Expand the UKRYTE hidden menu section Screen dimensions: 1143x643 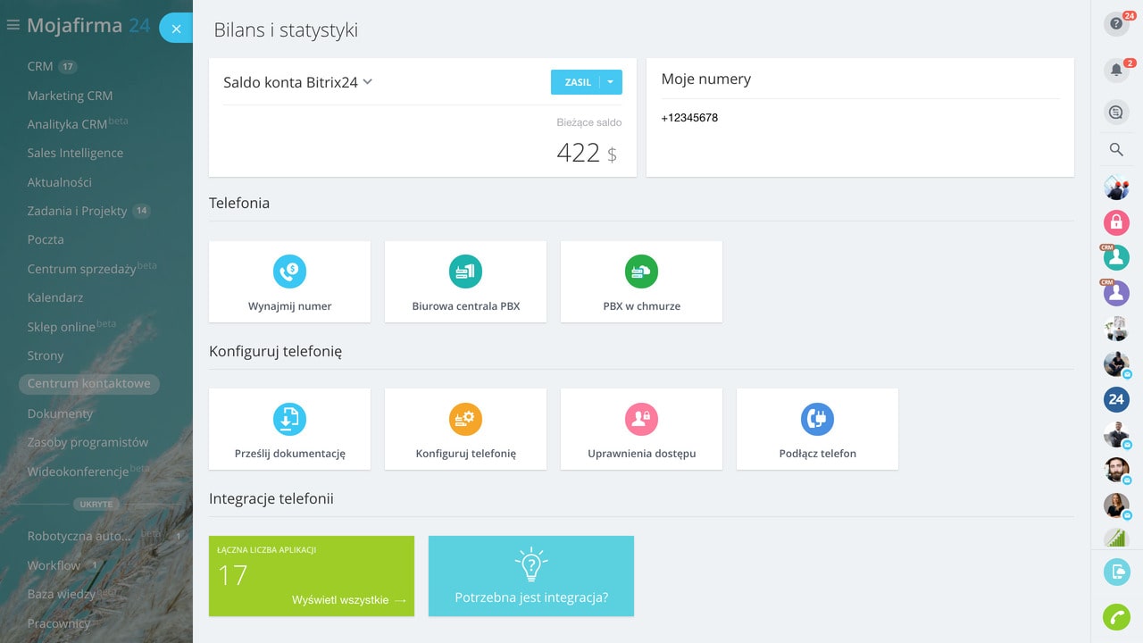(96, 504)
